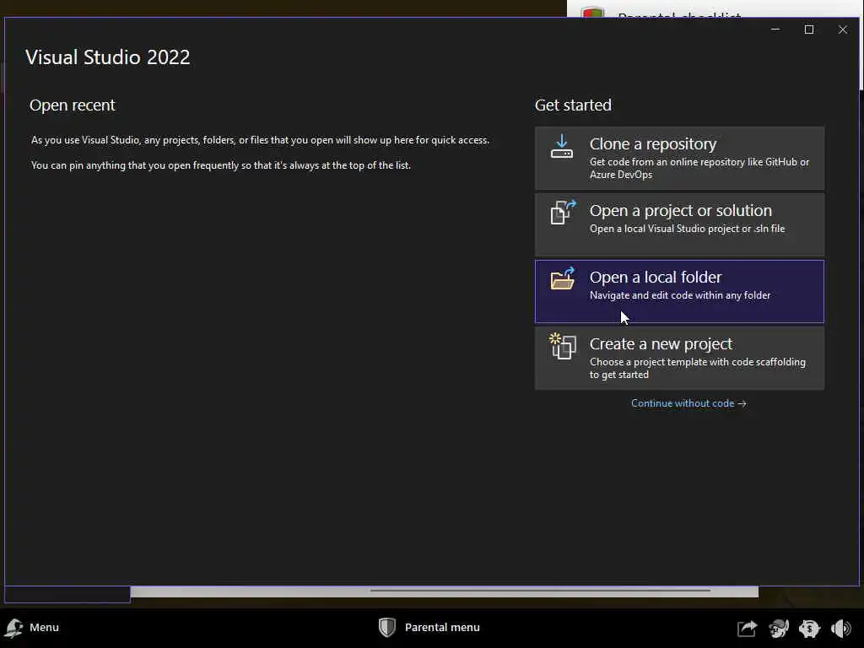The image size is (864, 648).
Task: Click the speaker volume icon in the tray
Action: pyautogui.click(x=841, y=628)
